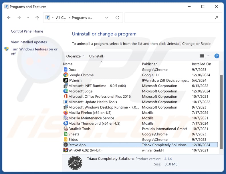Open View installed updates link
226x174 pixels.
(29, 42)
